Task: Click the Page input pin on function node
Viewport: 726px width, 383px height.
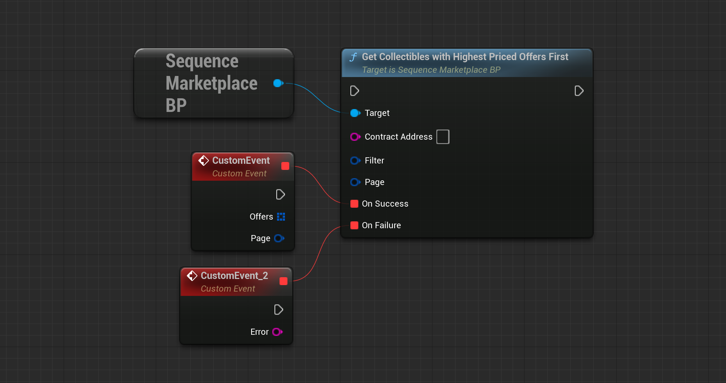Action: 355,182
